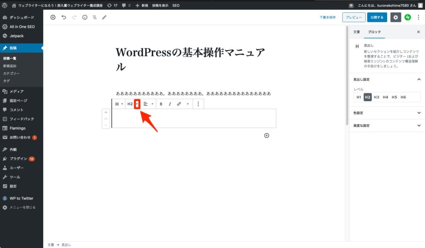Move the heading block down

pos(106,125)
